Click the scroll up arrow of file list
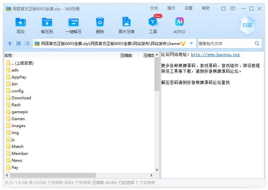 pyautogui.click(x=157, y=55)
